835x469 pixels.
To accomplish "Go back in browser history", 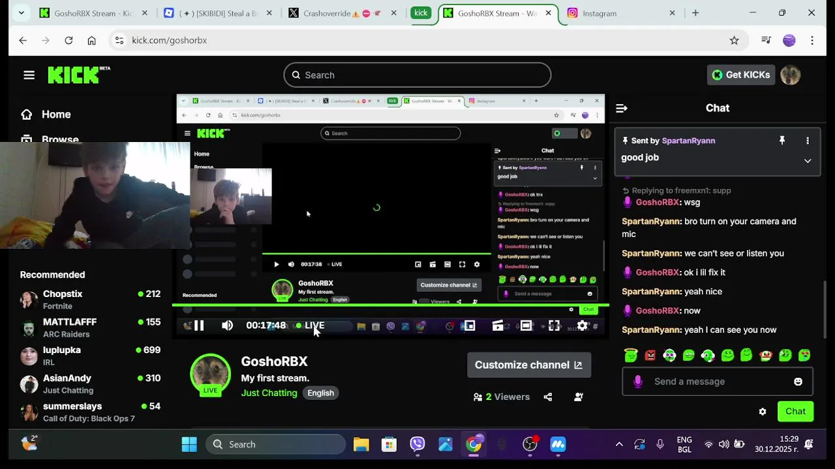I will (23, 40).
